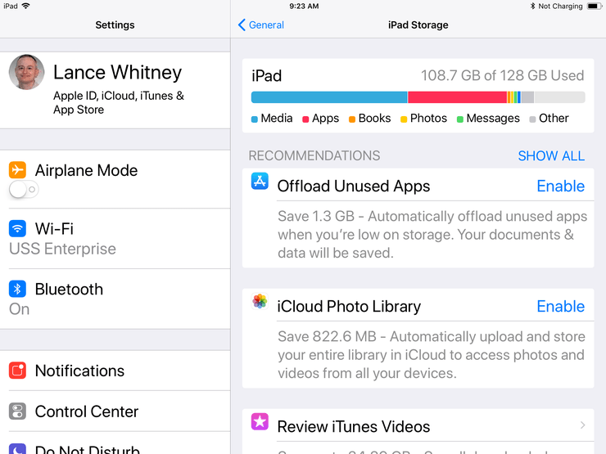
Task: Tap the 108.7 GB of 128 GB Used text
Action: [502, 75]
